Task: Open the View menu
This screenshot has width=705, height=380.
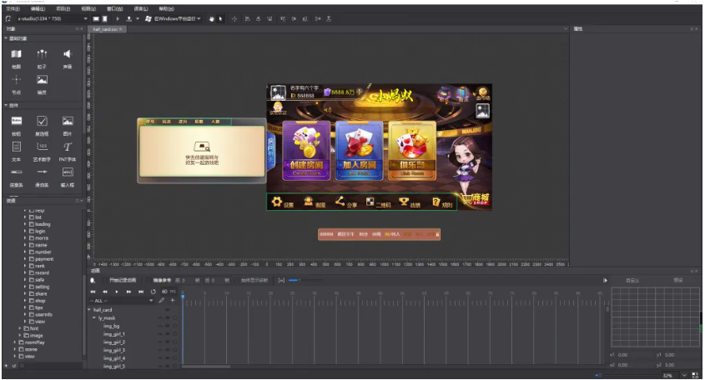Action: (x=88, y=8)
